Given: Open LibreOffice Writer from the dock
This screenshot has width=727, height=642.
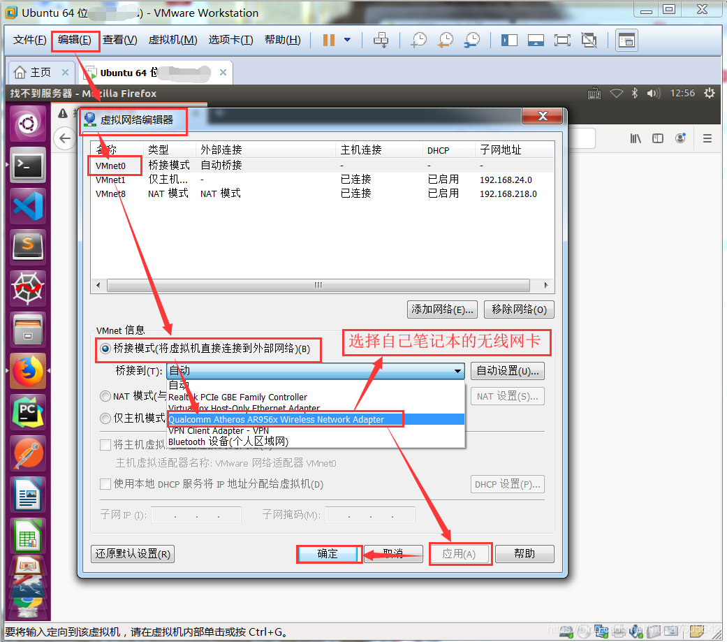Looking at the screenshot, I should [28, 494].
